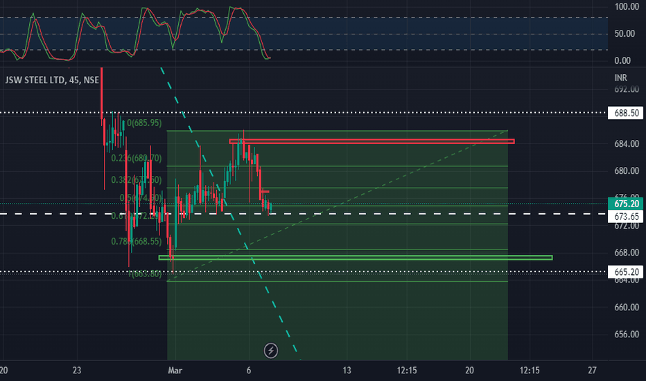Screen dimensions: 646x381
Task: Click the 27 date label on time axis
Action: click(592, 371)
